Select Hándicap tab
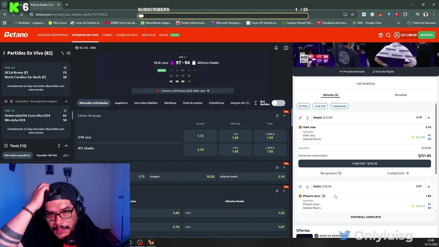Image resolution: width=439 pixels, height=247 pixels. pos(170,103)
